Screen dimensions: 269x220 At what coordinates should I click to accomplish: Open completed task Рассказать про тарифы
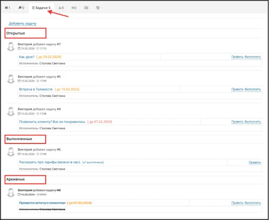[50, 162]
